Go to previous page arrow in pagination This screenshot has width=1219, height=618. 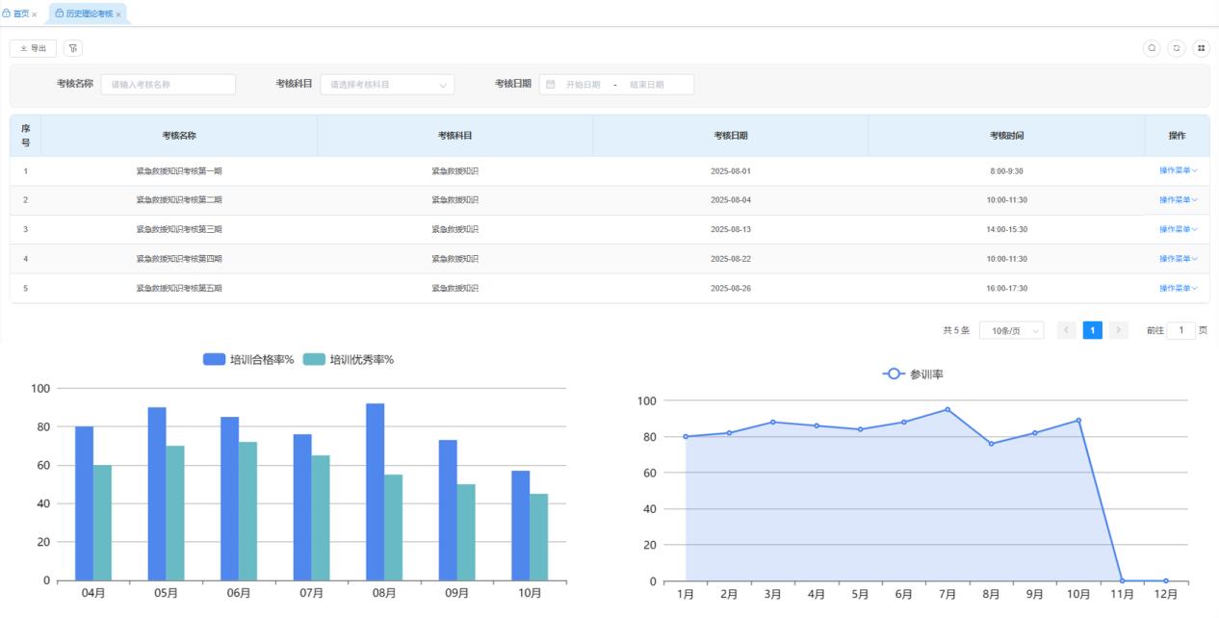point(1066,330)
